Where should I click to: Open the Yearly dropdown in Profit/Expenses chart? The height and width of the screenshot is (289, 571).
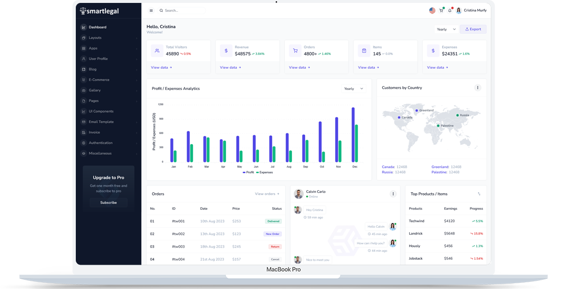point(353,89)
